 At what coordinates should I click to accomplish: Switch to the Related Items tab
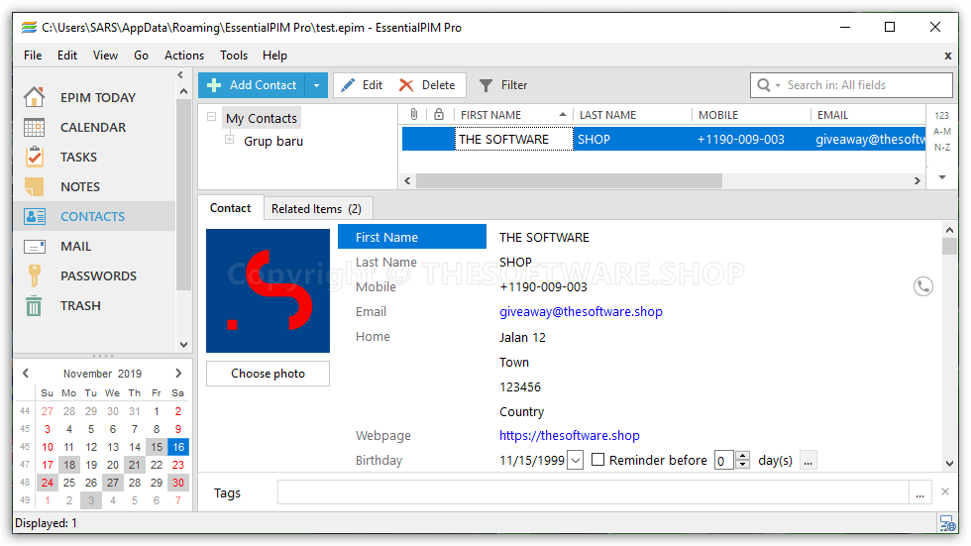click(316, 208)
